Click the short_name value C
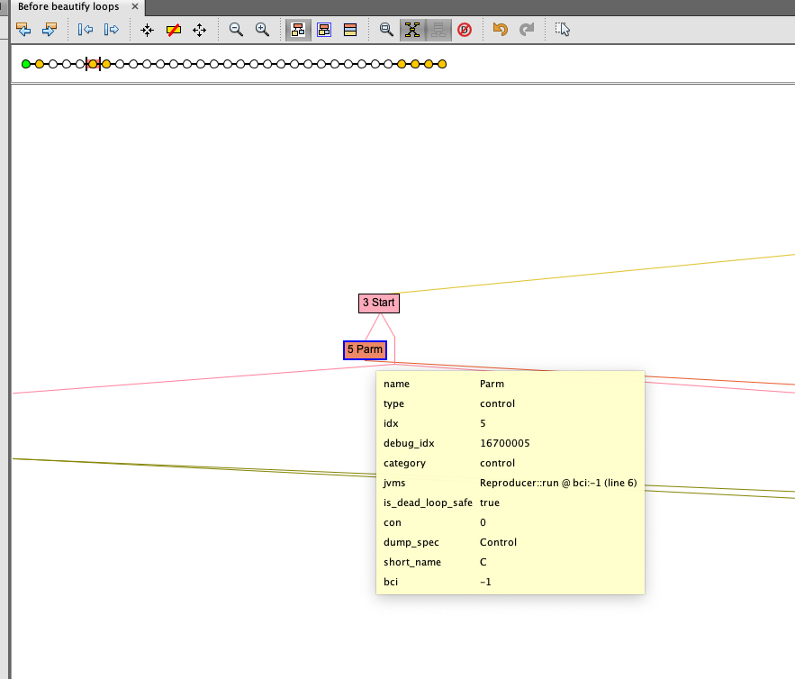Image resolution: width=795 pixels, height=679 pixels. 483,562
